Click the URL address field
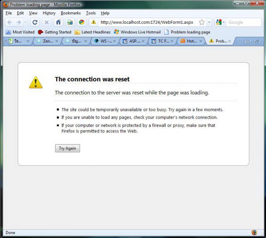Screen dimensions: 266x238 (147, 22)
